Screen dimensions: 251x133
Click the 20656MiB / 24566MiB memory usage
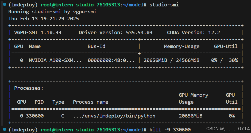171,60
